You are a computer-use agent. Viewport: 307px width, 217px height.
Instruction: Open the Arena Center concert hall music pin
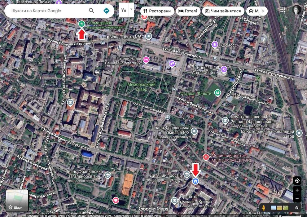tap(224, 69)
